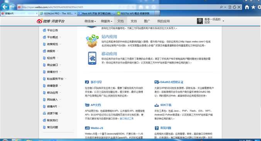Click the user avatar photo
This screenshot has height=141, width=261.
click(x=200, y=21)
